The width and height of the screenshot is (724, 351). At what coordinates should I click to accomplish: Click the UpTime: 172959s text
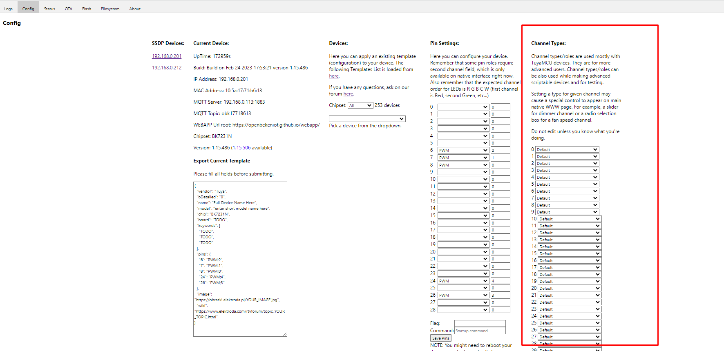(212, 56)
